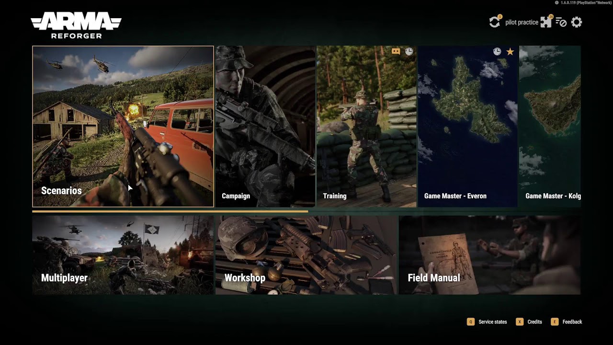The image size is (613, 345).
Task: Toggle the favorite star on Game Master - Everon
Action: (x=510, y=51)
